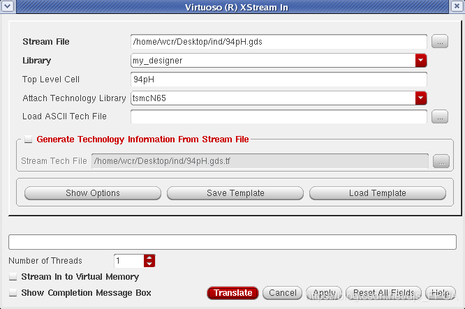Click the browse button beside Stream Tech File
The height and width of the screenshot is (309, 465).
click(440, 161)
